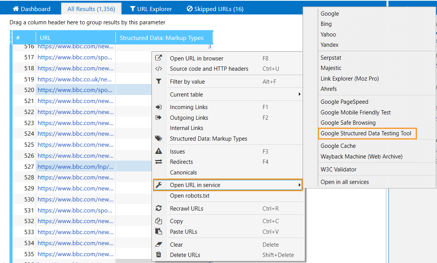This screenshot has width=437, height=263.
Task: Choose Google Structured Data Testing Tool
Action: (x=366, y=133)
